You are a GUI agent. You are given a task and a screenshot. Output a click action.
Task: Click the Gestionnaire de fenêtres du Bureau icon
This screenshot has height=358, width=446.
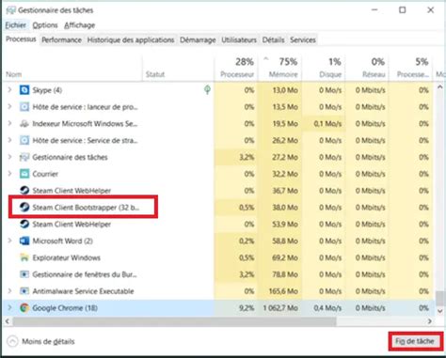pyautogui.click(x=24, y=274)
